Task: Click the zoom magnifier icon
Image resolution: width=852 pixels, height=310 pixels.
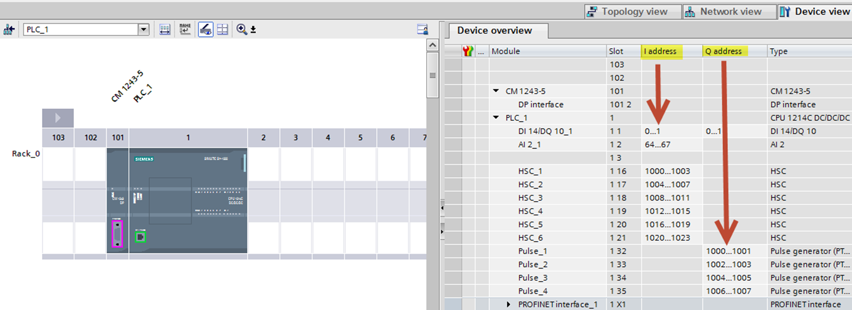Action: click(x=242, y=29)
